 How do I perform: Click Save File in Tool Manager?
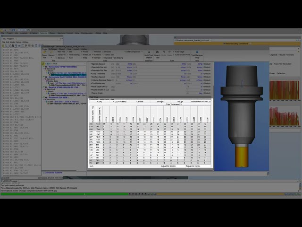click(61, 55)
